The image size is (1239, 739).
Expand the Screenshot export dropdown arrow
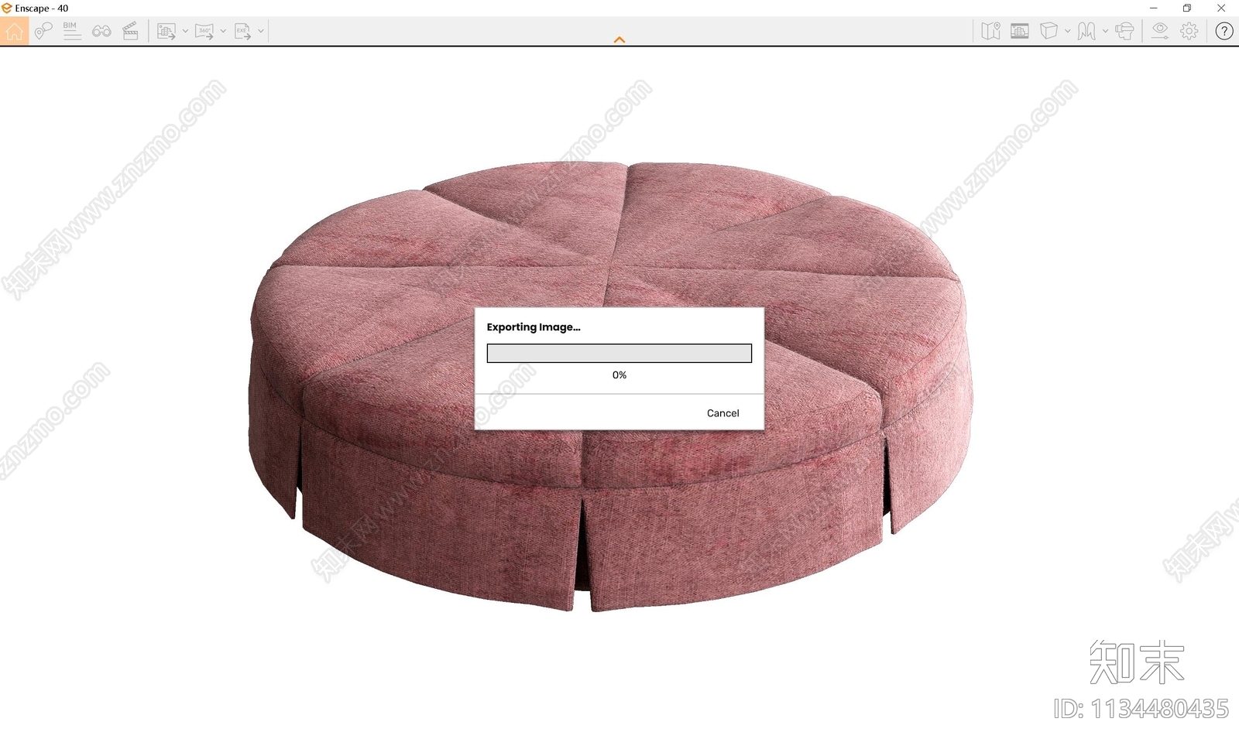point(185,31)
